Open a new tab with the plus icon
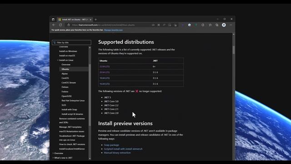291x164 pixels. 96,19
